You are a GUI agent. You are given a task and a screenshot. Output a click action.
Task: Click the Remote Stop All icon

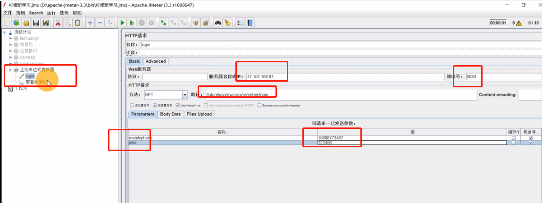pyautogui.click(x=174, y=23)
